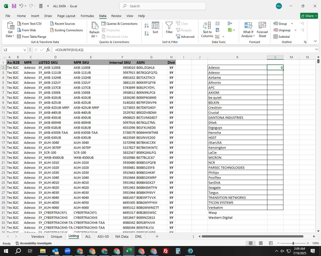Switch to the Page Layout ribbon tab

coord(66,16)
